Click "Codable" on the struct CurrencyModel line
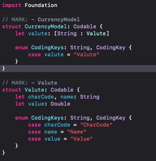This screenshot has height=161, width=156. click(85, 27)
